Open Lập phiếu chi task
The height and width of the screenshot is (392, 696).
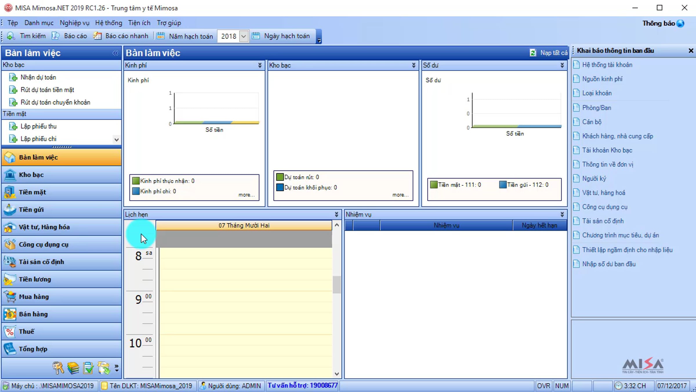(38, 139)
